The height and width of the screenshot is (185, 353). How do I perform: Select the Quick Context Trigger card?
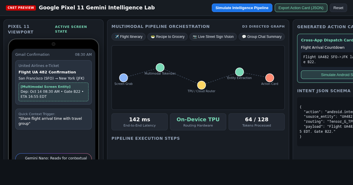[54, 119]
